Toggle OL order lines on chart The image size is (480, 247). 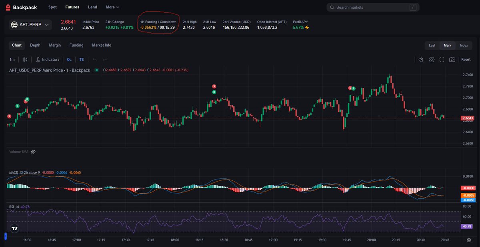[69, 59]
